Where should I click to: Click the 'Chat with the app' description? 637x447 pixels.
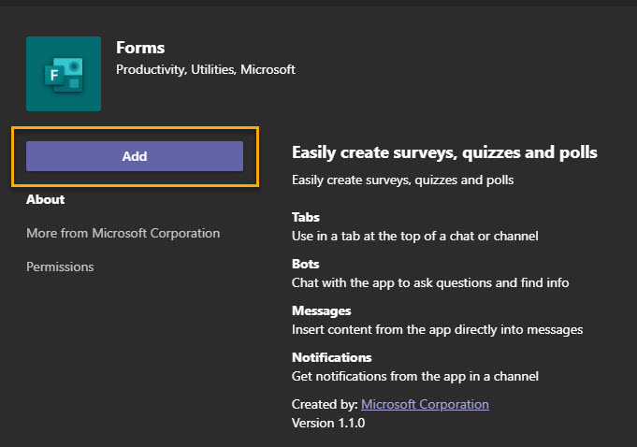(x=429, y=282)
